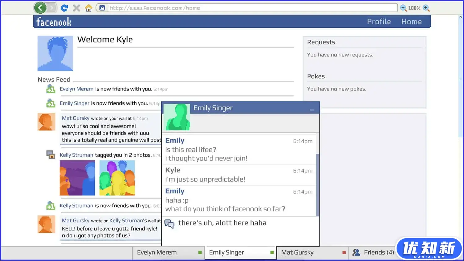Open the Home page in header
Viewport: 464px width, 261px height.
coord(411,22)
